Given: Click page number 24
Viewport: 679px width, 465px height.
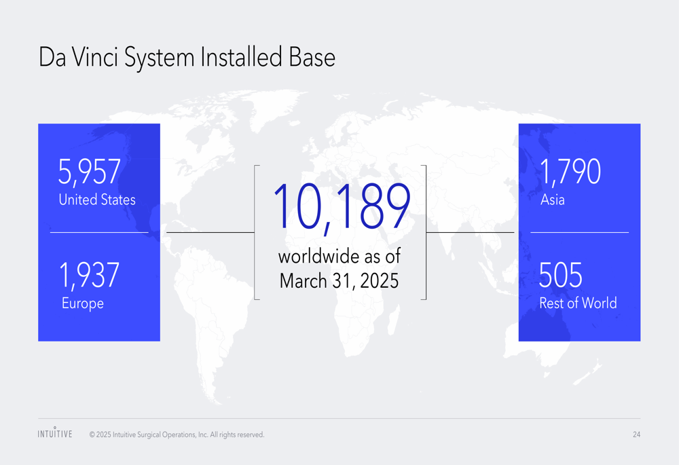Looking at the screenshot, I should click(x=637, y=434).
